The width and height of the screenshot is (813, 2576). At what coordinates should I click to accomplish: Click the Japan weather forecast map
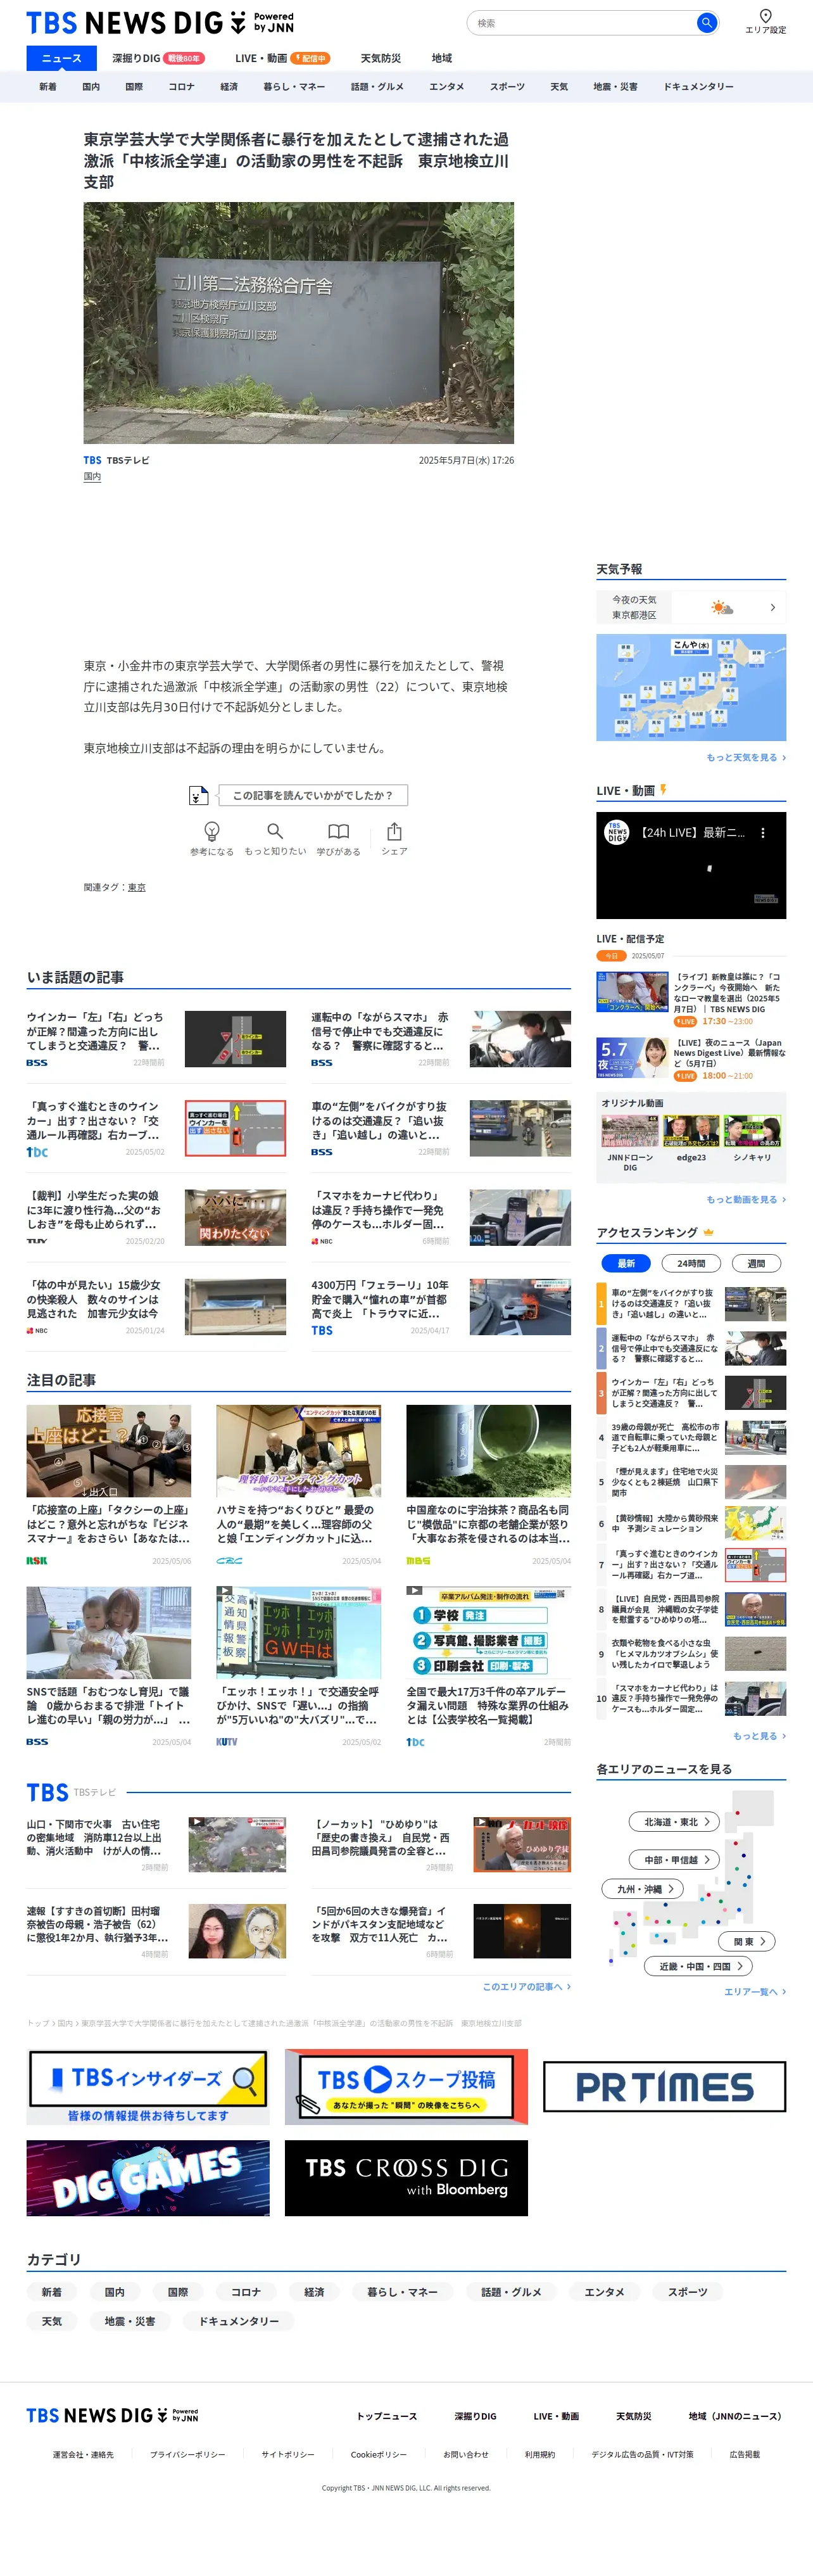691,687
